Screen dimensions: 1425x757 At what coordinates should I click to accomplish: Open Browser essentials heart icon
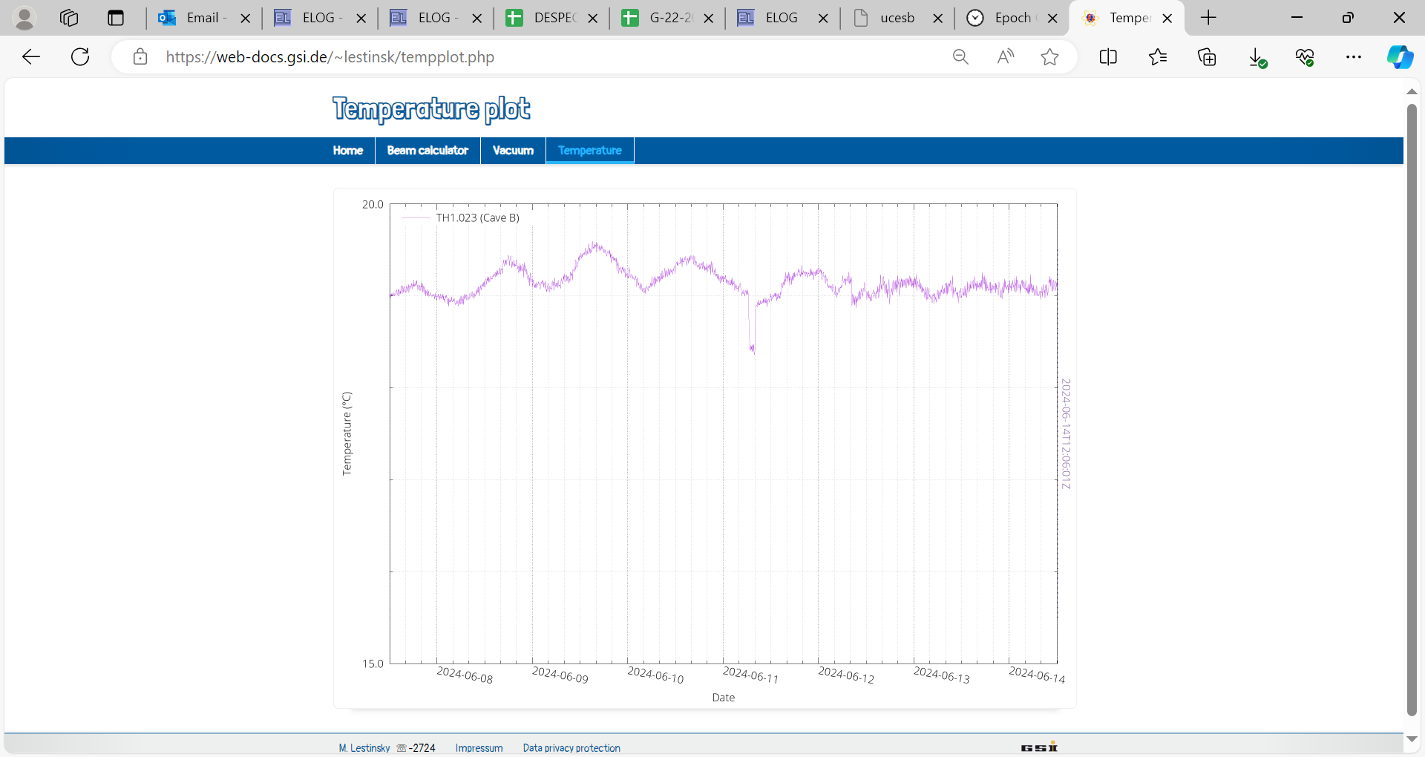click(1305, 57)
